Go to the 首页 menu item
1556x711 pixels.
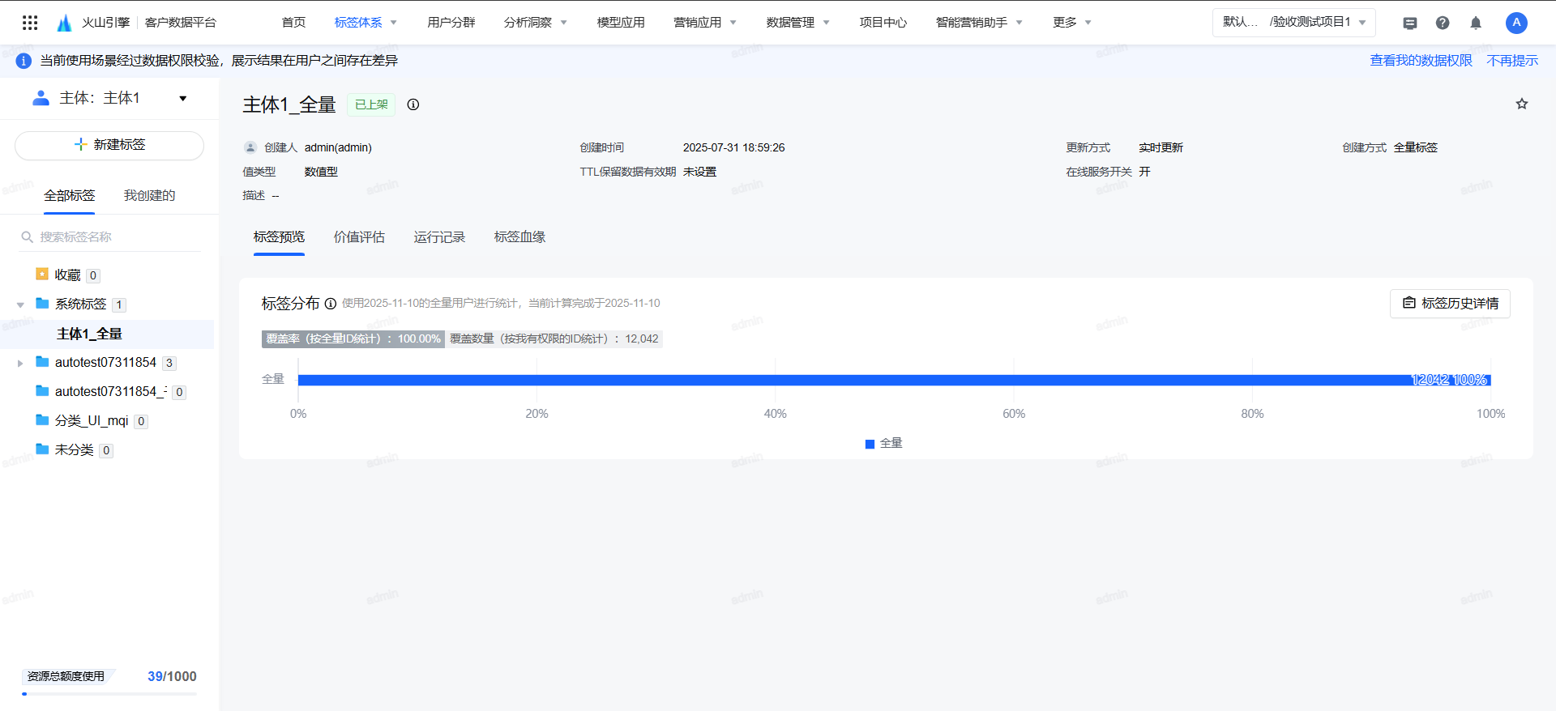point(293,23)
